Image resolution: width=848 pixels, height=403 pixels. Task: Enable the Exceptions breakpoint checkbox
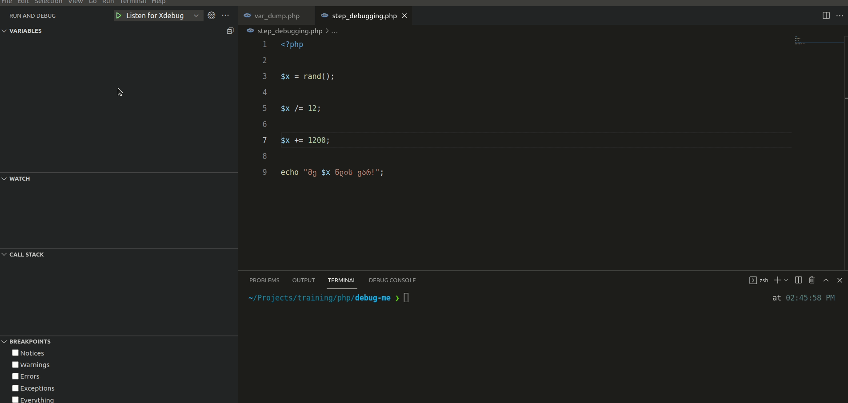click(15, 387)
